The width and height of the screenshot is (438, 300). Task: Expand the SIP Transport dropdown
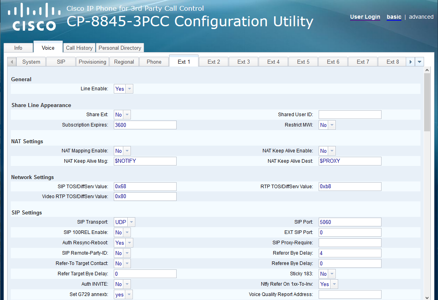(125, 222)
